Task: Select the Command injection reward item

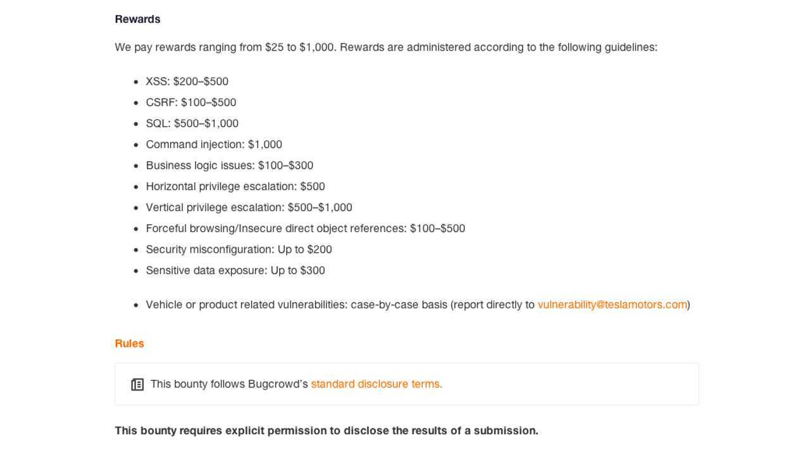Action: [x=214, y=145]
